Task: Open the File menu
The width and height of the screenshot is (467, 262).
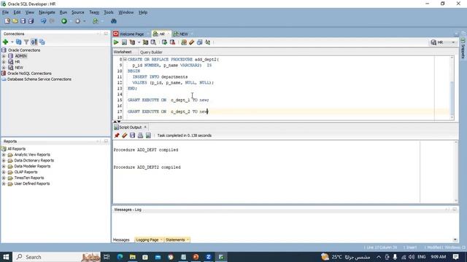Action: click(x=5, y=12)
